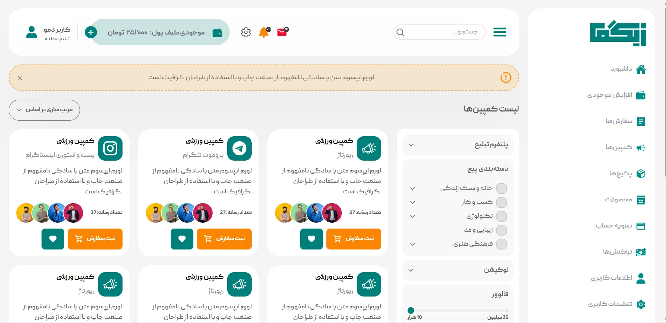
Task: Open تراکنش‌ها in the sidebar
Action: (x=624, y=252)
